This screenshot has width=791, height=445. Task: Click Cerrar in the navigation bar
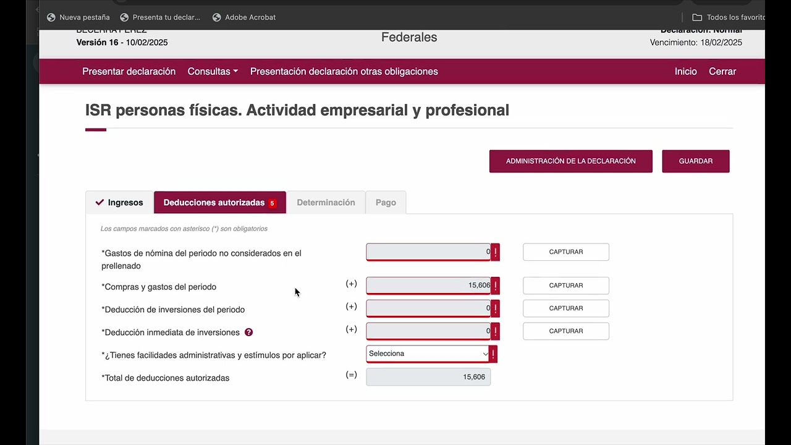coord(722,72)
